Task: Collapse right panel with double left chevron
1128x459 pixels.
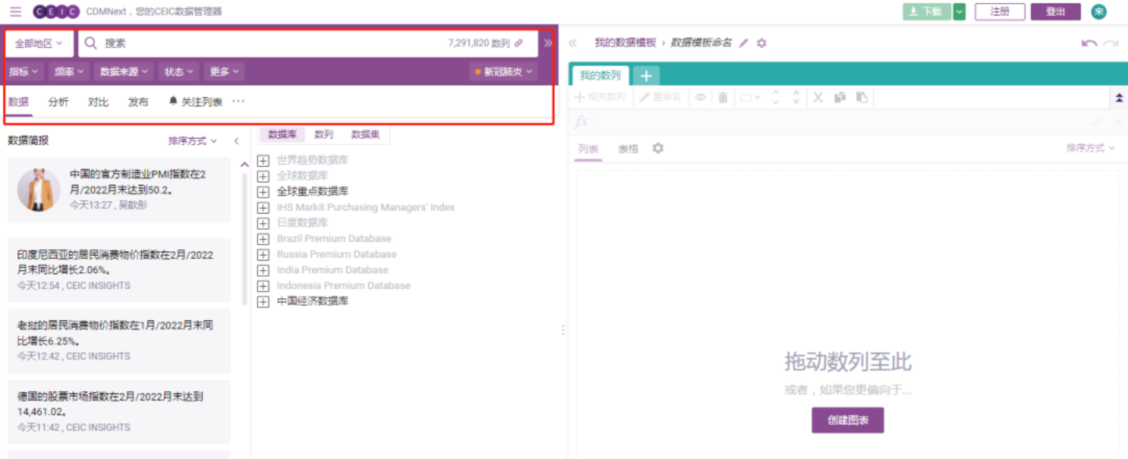Action: (573, 43)
